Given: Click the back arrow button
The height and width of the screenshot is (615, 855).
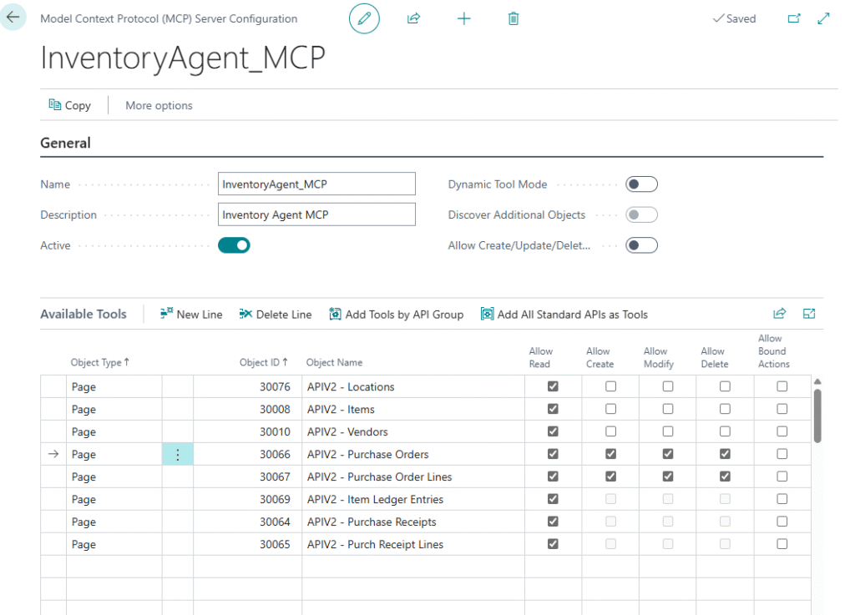Looking at the screenshot, I should click(13, 18).
